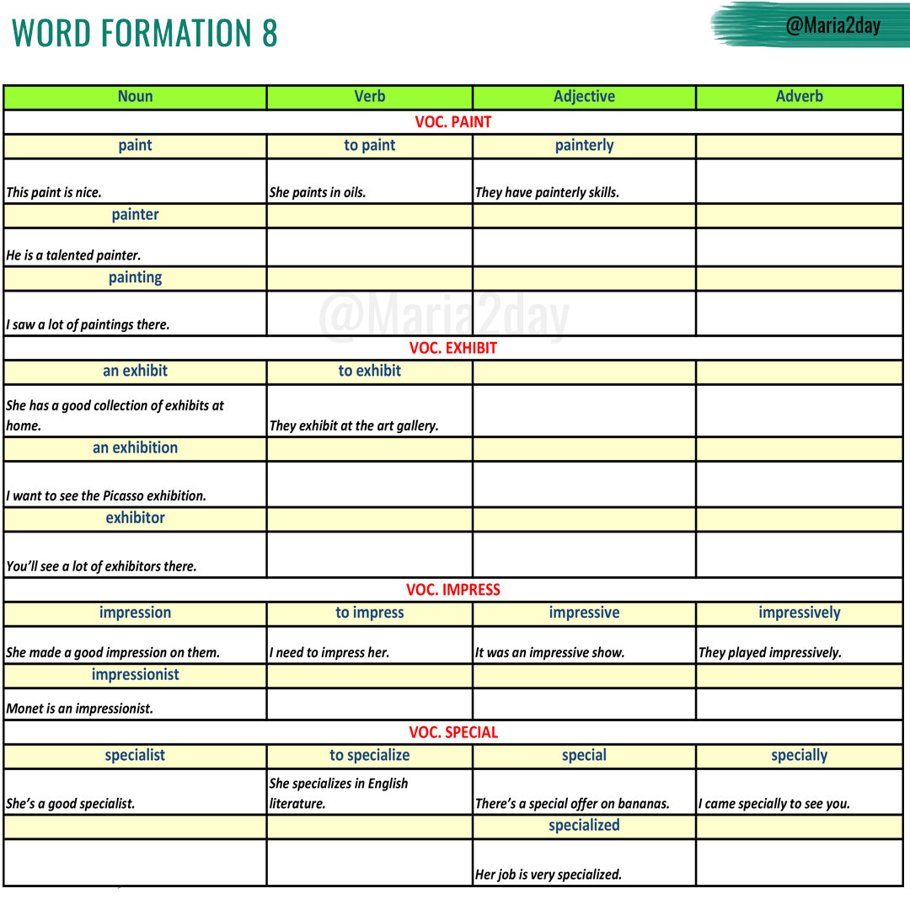Screen dimensions: 910x910
Task: Click the verb cell 'to paint'
Action: 370,146
